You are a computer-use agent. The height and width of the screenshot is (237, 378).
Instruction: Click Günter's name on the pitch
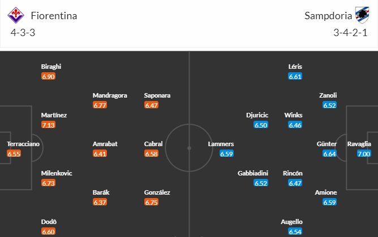point(327,144)
